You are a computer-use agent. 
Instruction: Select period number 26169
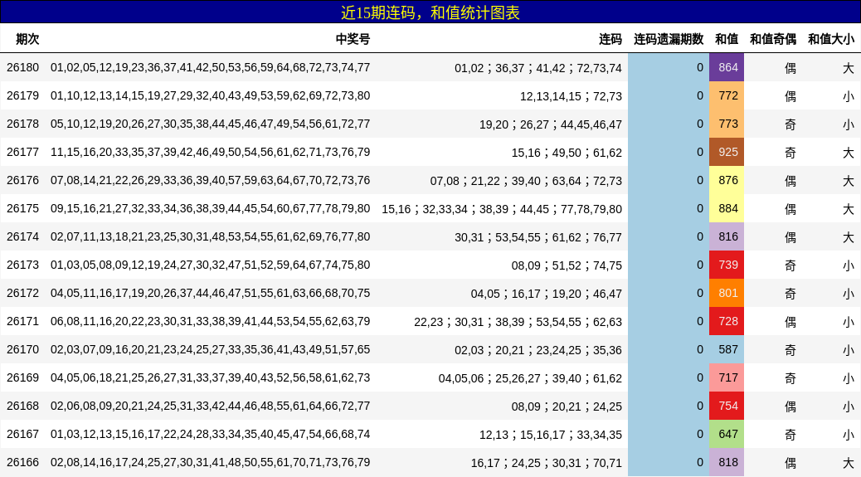point(23,377)
